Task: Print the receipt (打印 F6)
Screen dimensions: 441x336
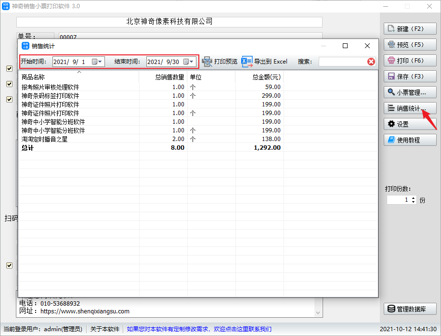Action: pyautogui.click(x=410, y=61)
